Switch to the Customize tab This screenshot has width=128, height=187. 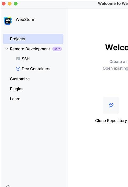20,79
